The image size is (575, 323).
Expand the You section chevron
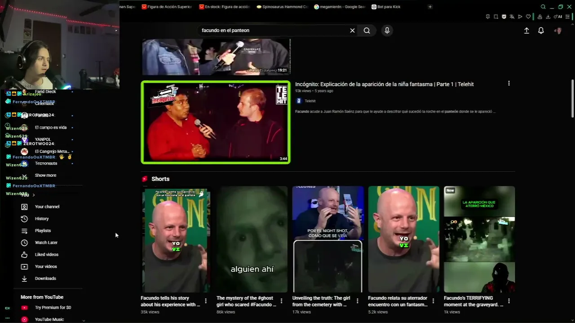pyautogui.click(x=34, y=195)
